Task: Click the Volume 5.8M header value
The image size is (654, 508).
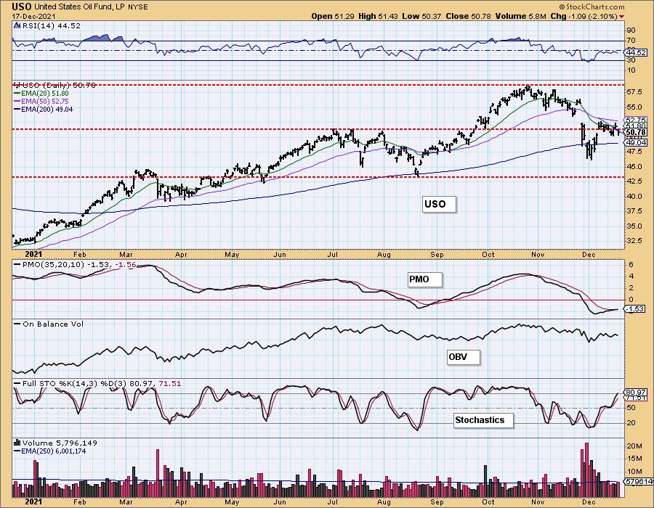Action: (x=520, y=16)
